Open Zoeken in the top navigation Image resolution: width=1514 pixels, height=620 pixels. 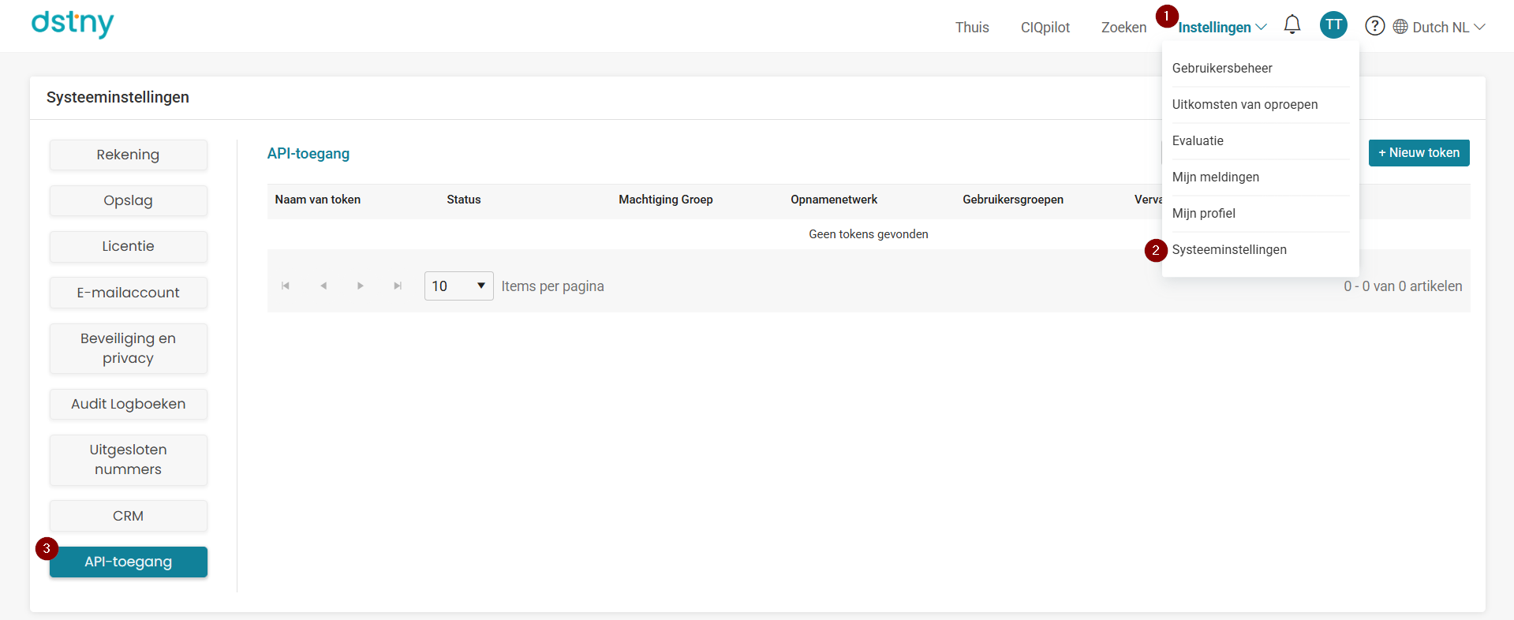click(1124, 28)
